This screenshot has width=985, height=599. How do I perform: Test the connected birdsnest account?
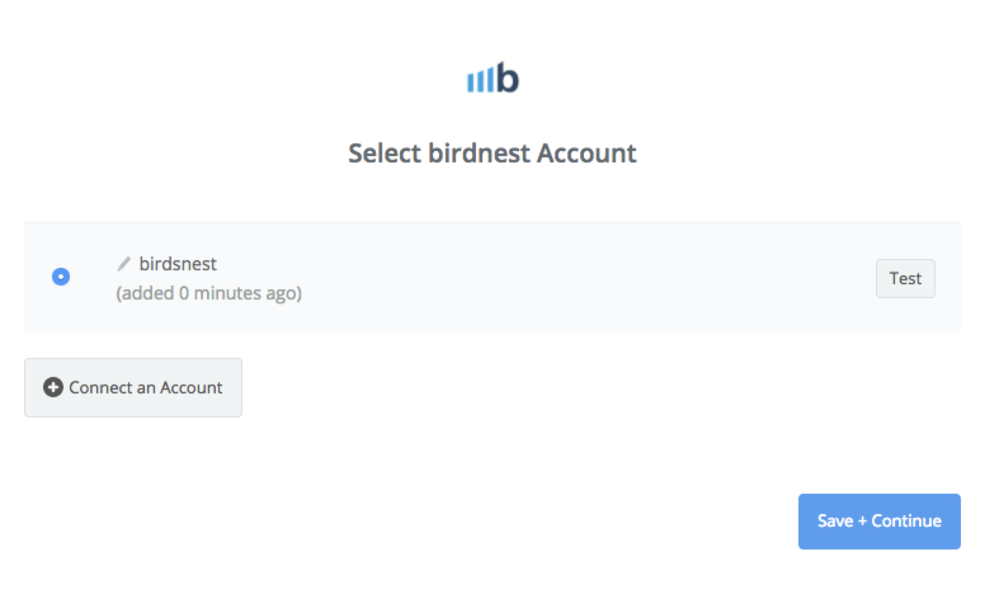click(x=906, y=278)
